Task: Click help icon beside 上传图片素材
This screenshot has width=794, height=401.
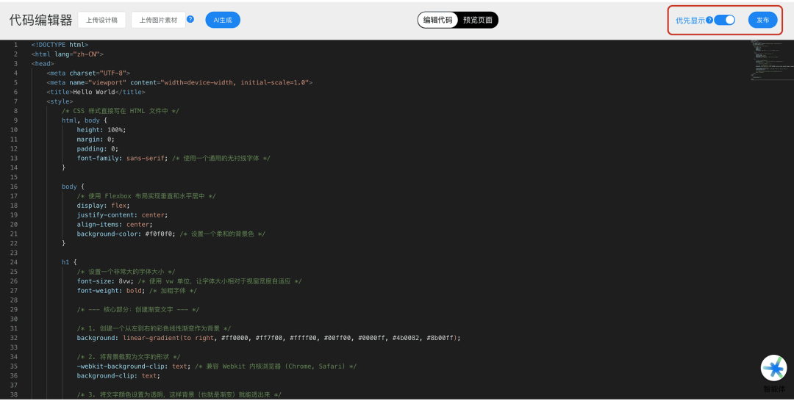Action: click(x=190, y=19)
